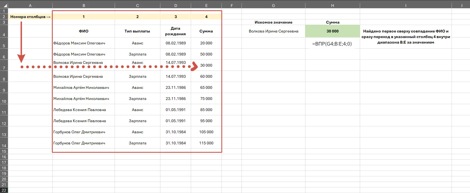The width and height of the screenshot is (470, 193).
Task: Select the 20 000 amount cell
Action: point(206,43)
